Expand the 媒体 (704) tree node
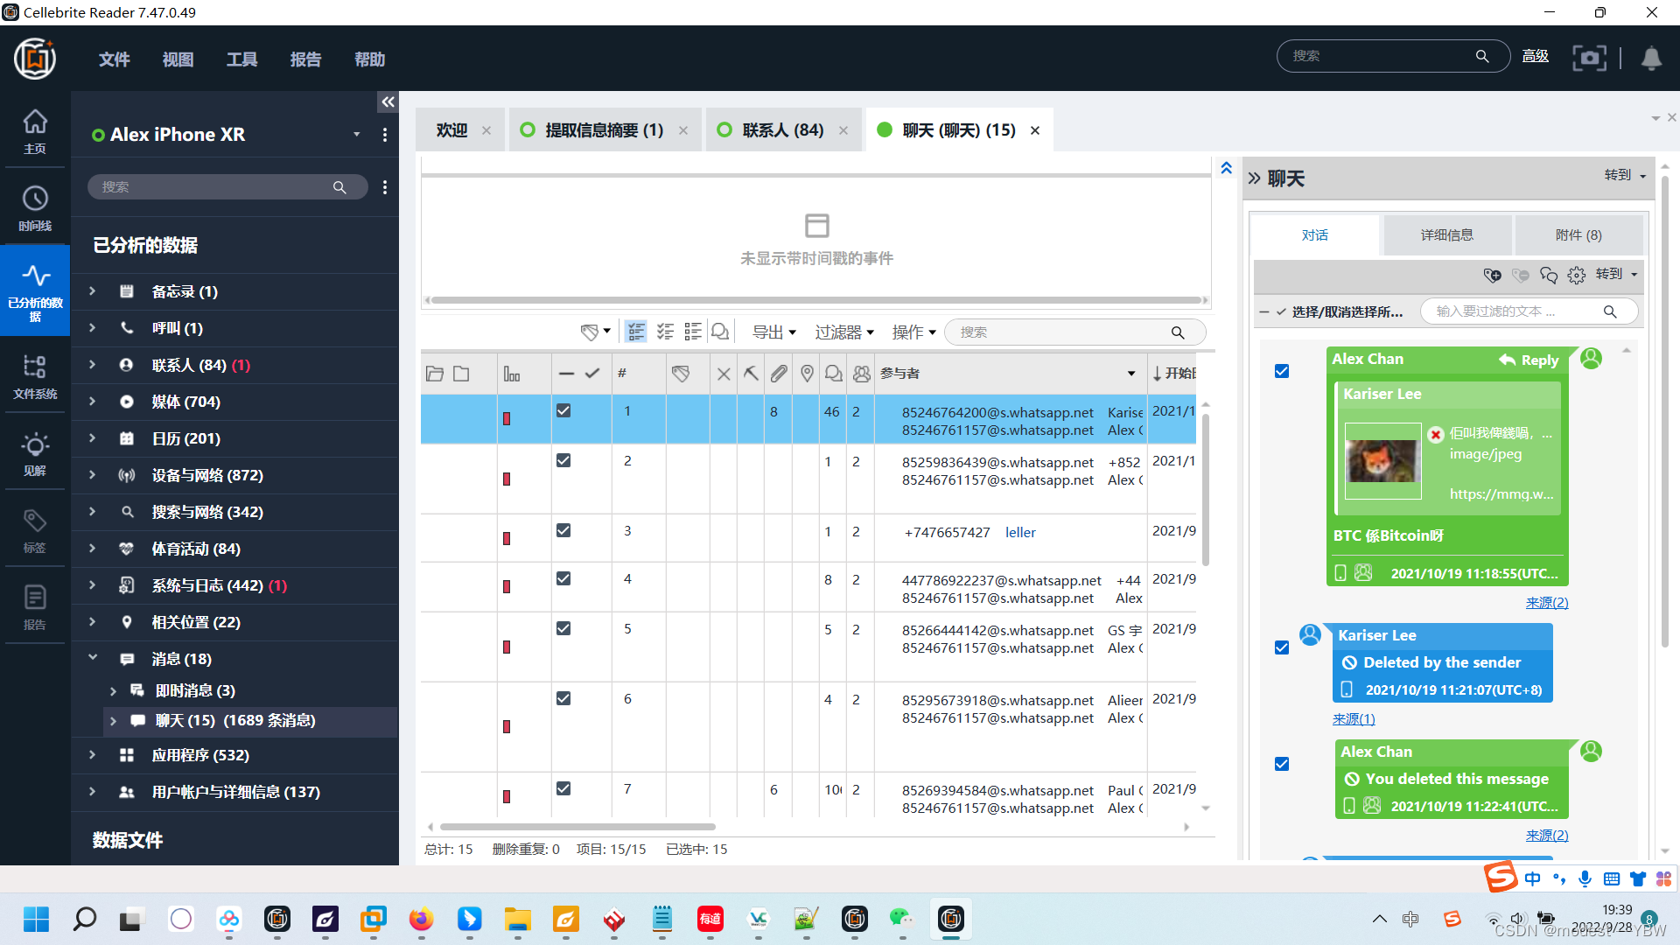This screenshot has height=945, width=1680. click(93, 402)
